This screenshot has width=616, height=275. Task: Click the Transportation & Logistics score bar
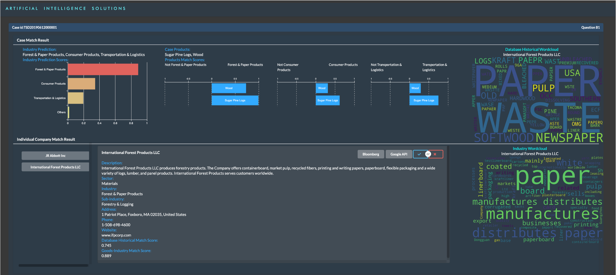point(76,98)
